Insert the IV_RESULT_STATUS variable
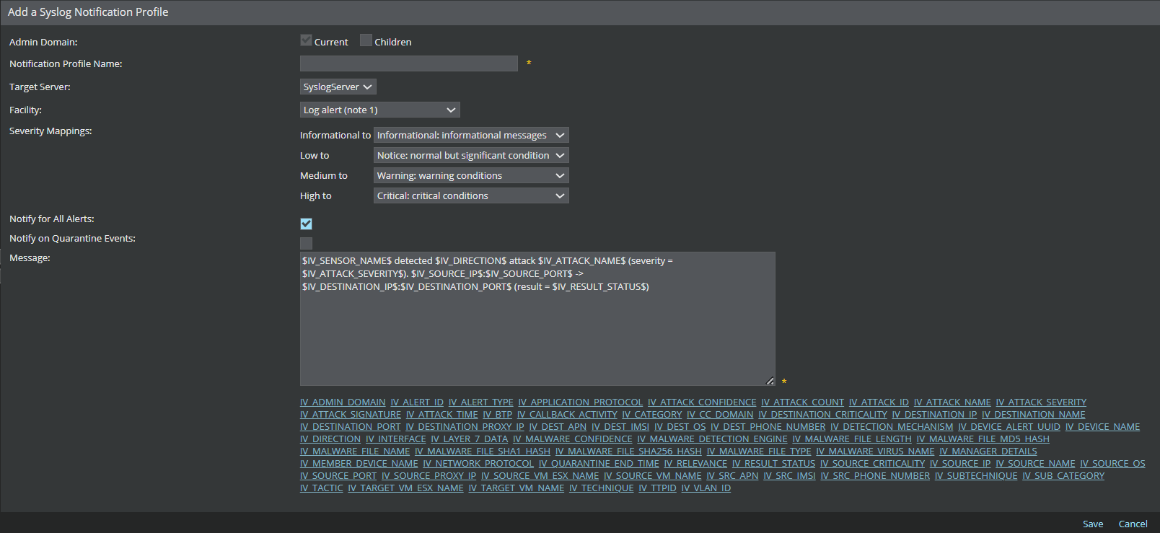Image resolution: width=1160 pixels, height=533 pixels. 773,464
